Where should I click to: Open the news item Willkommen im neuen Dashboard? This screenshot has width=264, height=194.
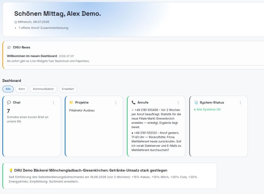pos(32,56)
